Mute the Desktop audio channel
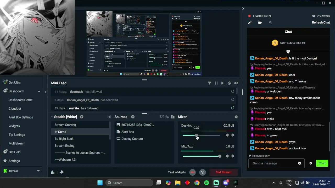The height and width of the screenshot is (188, 335). (227, 135)
